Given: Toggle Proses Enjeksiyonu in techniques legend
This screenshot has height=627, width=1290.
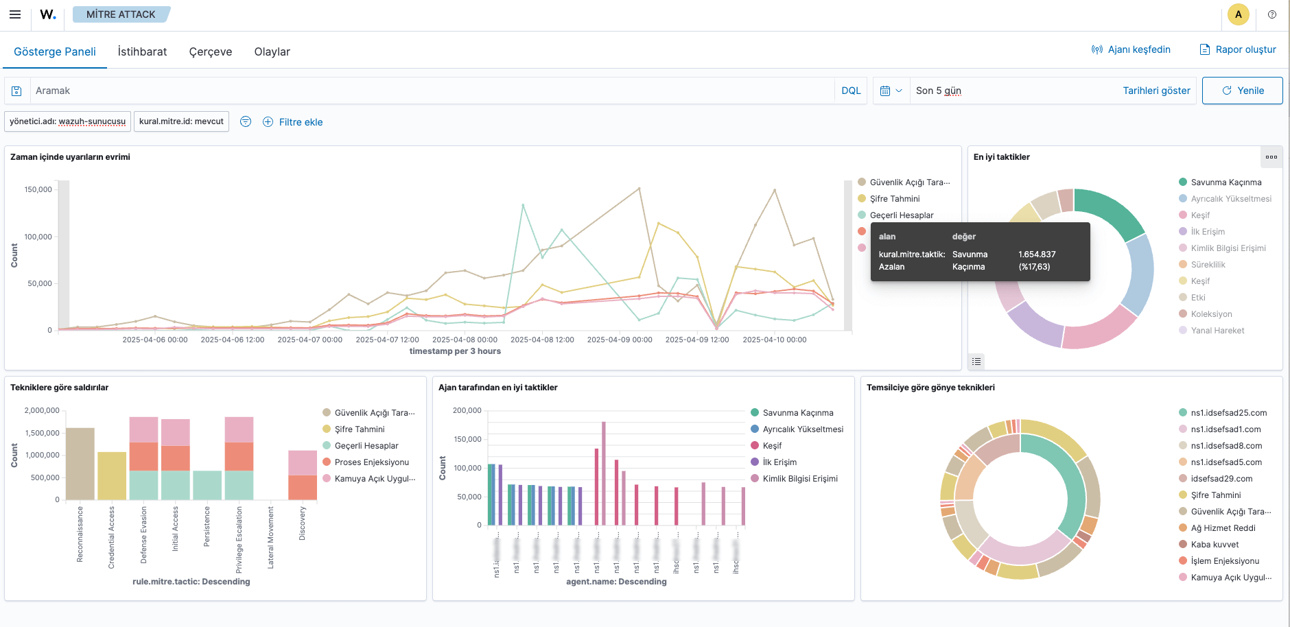Looking at the screenshot, I should pyautogui.click(x=371, y=462).
